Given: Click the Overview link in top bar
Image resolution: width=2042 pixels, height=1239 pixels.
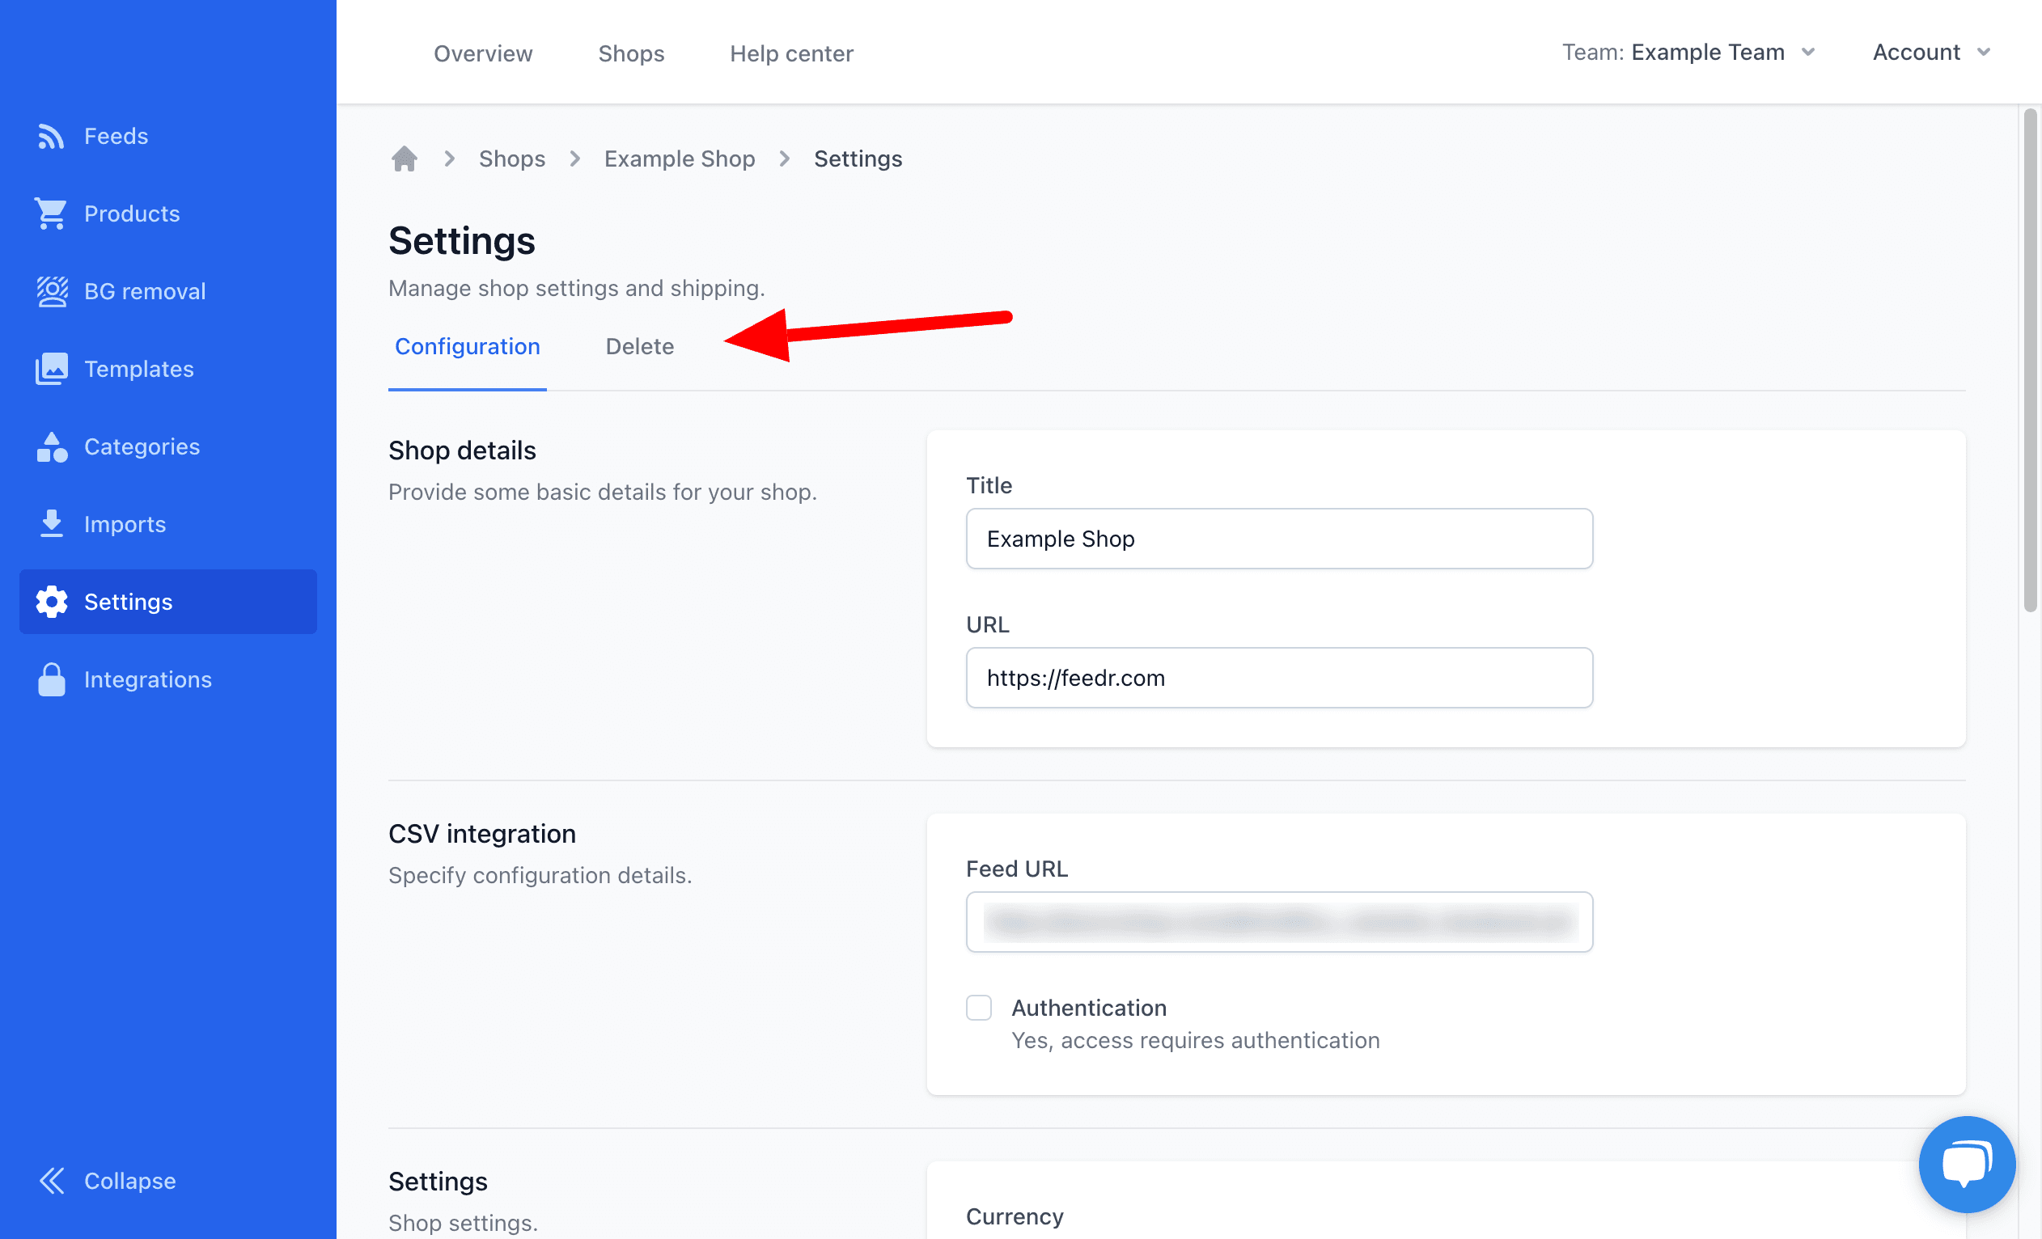Looking at the screenshot, I should pyautogui.click(x=482, y=54).
